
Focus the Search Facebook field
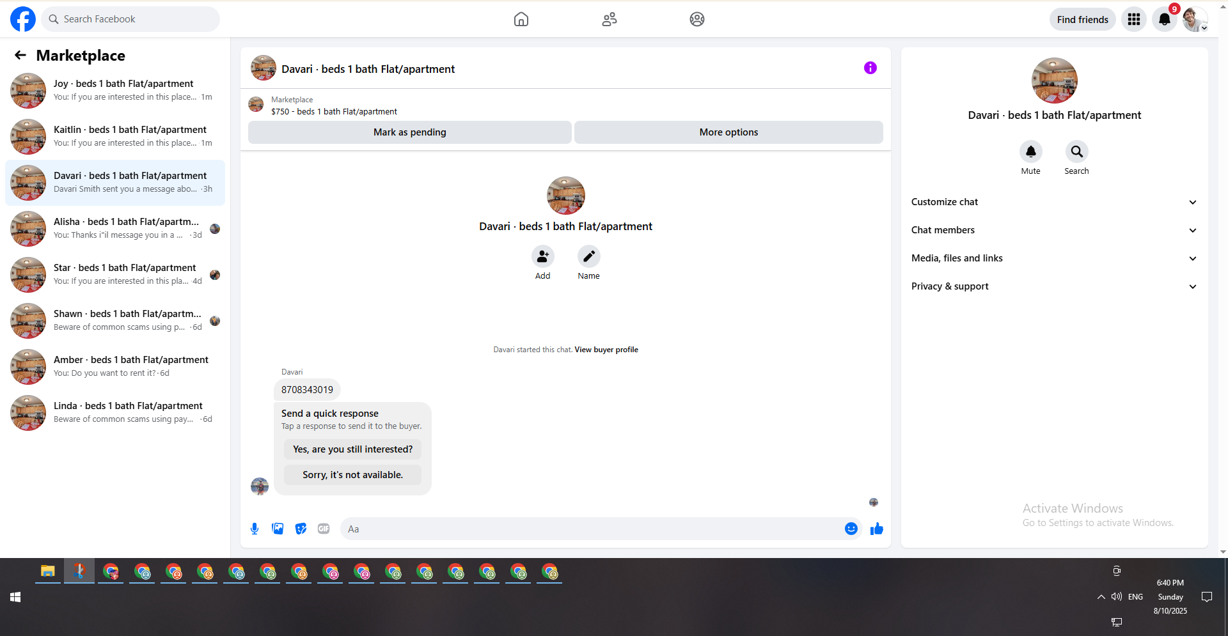pos(130,19)
